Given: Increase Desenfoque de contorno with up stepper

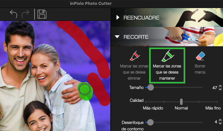Looking at the screenshot, I should coord(220,120).
